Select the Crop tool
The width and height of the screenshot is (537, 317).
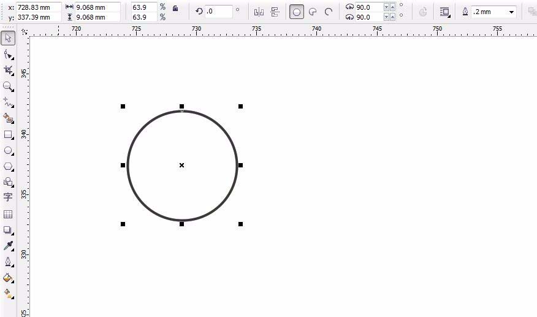point(8,71)
